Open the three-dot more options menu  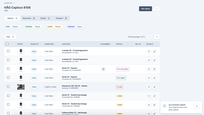click(x=157, y=9)
